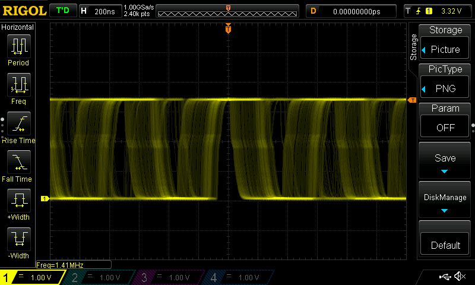Toggle the Param OFF setting
The height and width of the screenshot is (285, 475).
point(445,121)
